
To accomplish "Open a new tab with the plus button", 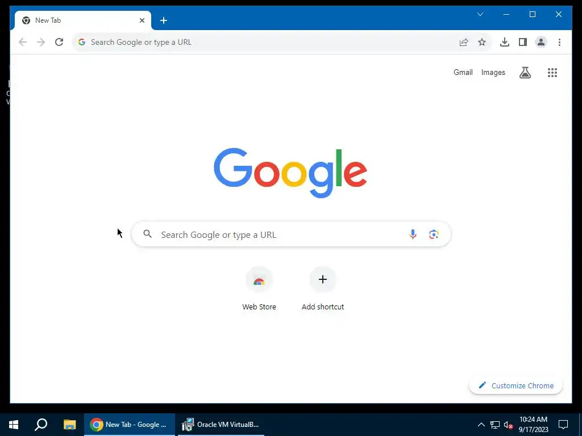I will pos(164,20).
